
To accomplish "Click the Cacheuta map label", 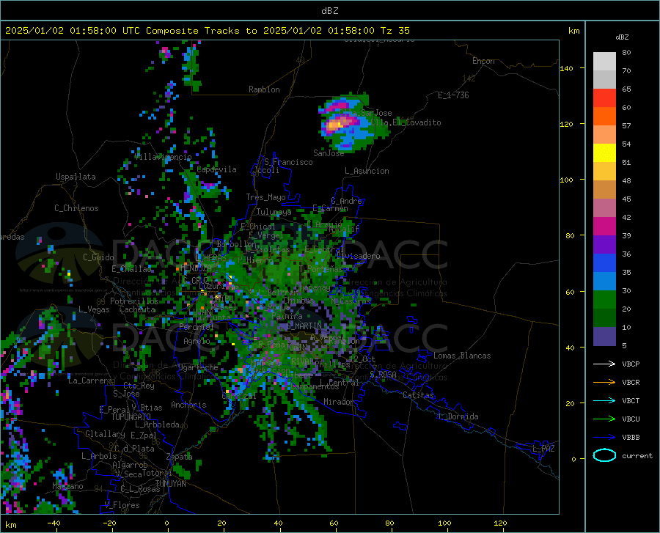I will (137, 309).
